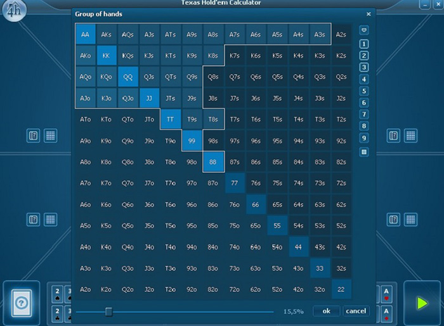
Task: Toggle the TT hand cell
Action: 170,120
